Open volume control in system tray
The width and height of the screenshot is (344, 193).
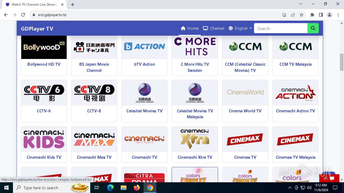point(309,188)
